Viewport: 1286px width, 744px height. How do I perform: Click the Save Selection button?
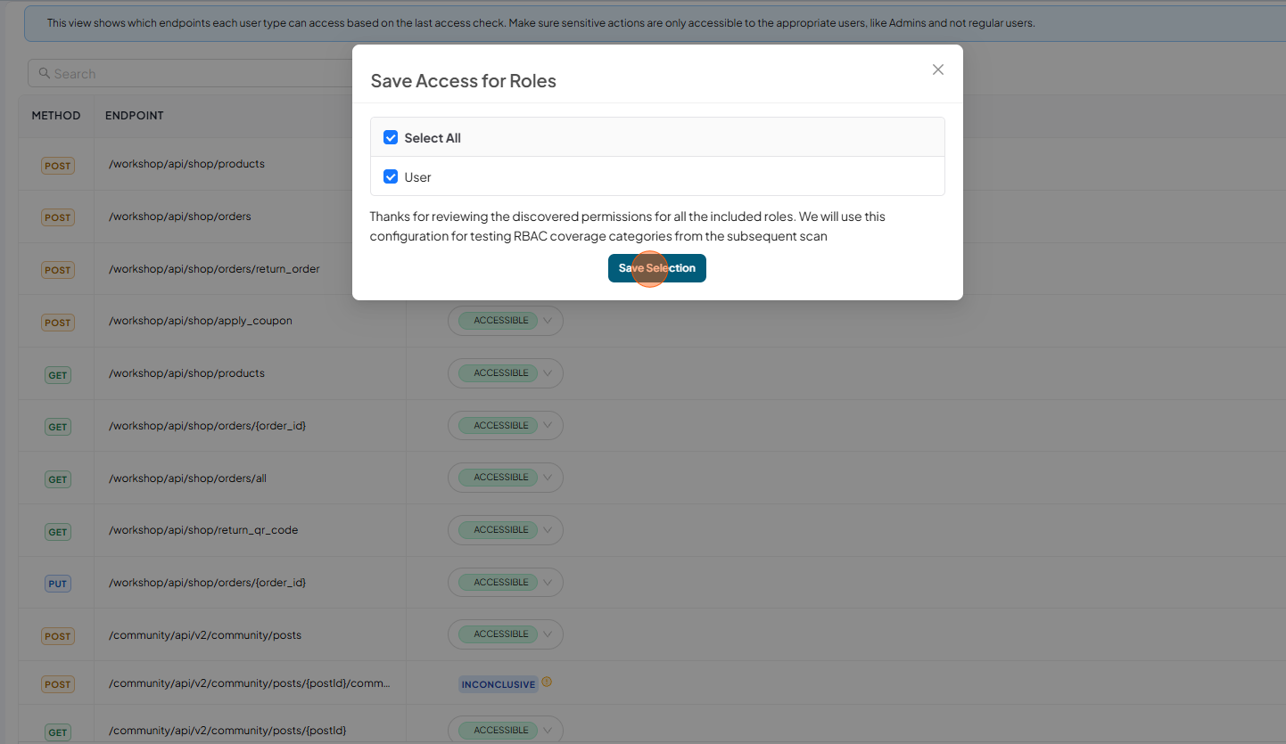[657, 268]
